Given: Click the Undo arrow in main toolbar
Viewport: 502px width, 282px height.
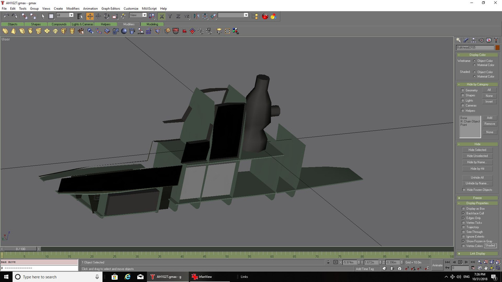Looking at the screenshot, I should [x=7, y=16].
